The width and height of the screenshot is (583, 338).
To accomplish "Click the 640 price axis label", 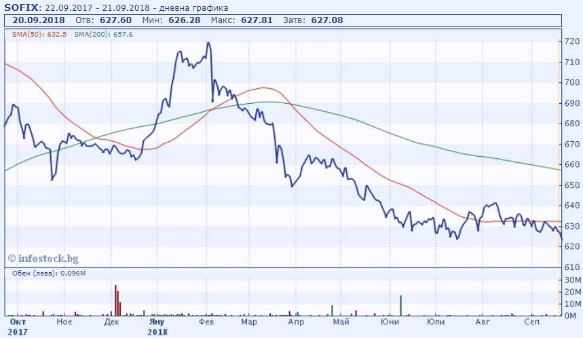I will 572,205.
